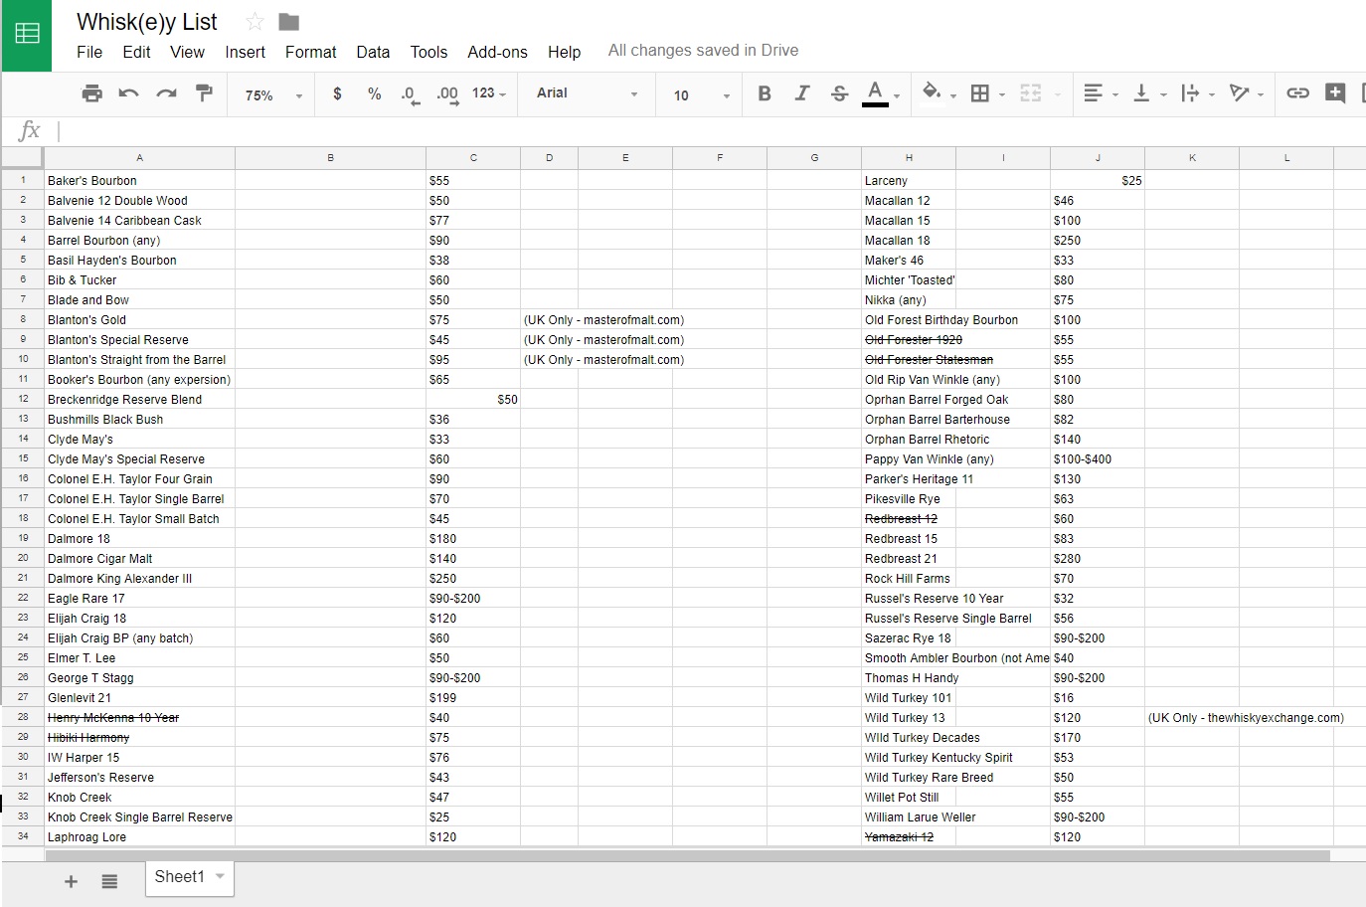Open the fill color picker

[938, 93]
